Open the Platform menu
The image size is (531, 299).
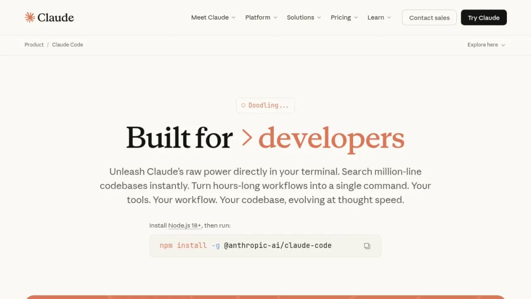click(261, 18)
